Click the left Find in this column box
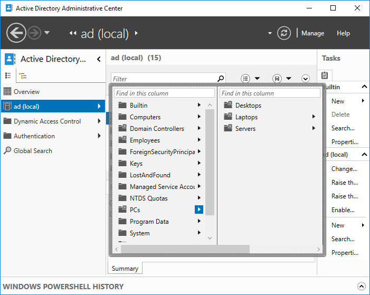370x295 pixels. click(x=165, y=93)
